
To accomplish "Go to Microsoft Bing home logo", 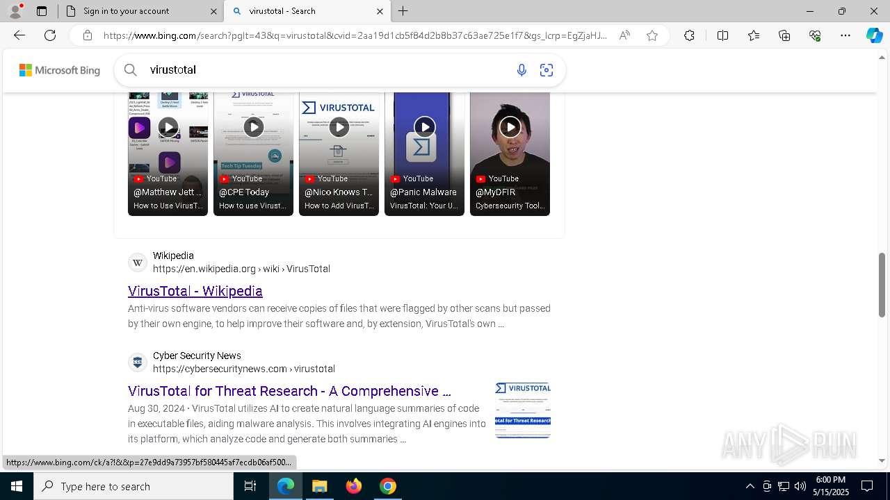I will click(x=60, y=70).
